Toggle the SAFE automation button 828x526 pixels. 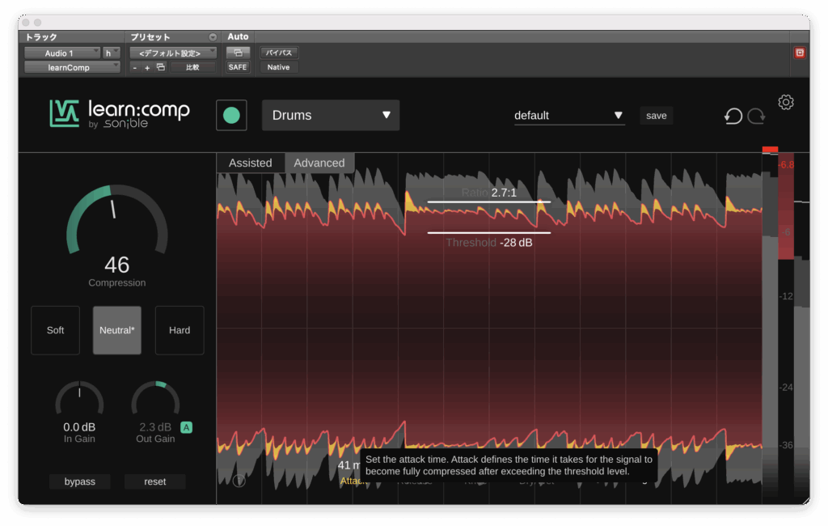pyautogui.click(x=238, y=67)
